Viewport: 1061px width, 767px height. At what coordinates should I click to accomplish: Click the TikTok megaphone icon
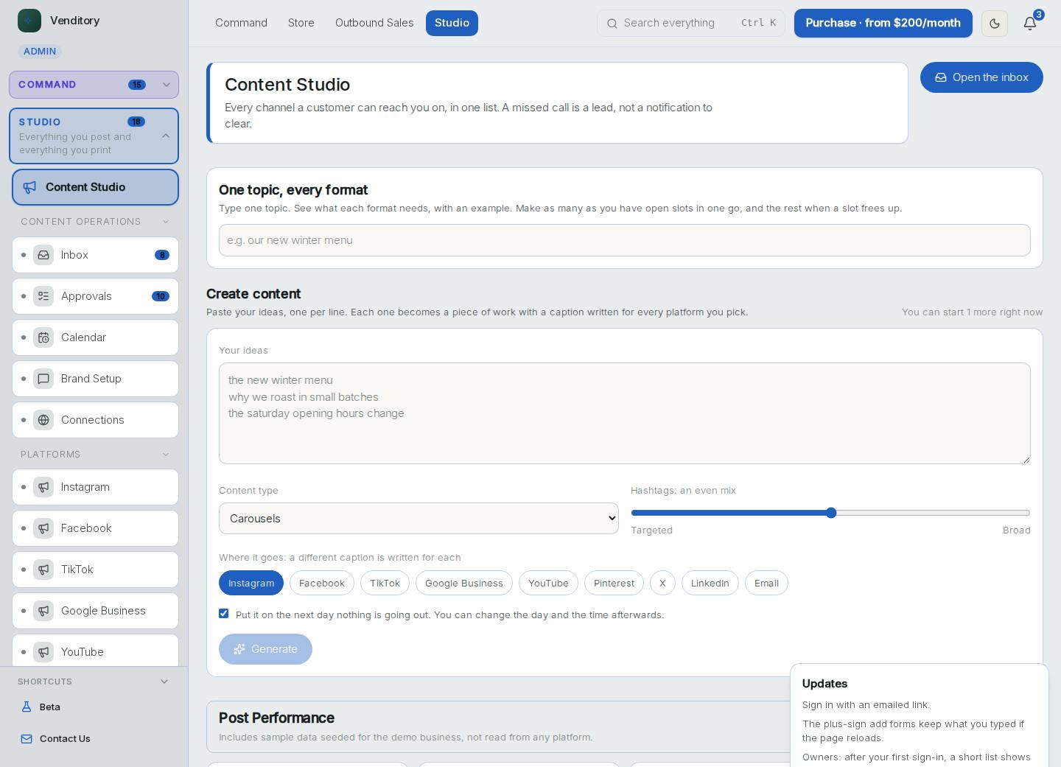click(x=43, y=570)
